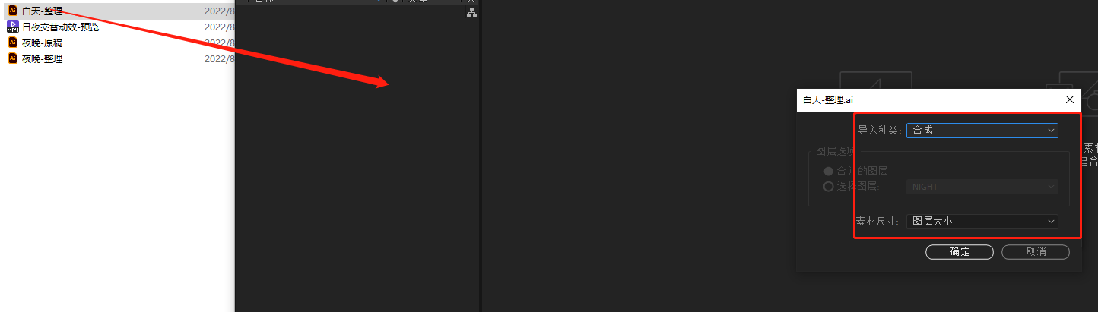This screenshot has width=1098, height=312.
Task: Choose the 选择图层 radio option
Action: pos(828,187)
